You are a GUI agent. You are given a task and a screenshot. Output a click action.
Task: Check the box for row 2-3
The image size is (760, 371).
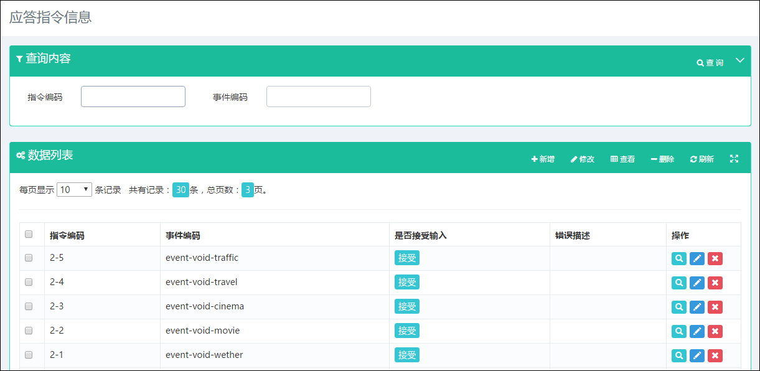(x=29, y=306)
